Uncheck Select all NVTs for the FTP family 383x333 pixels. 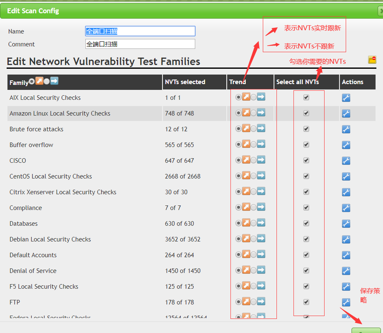click(306, 302)
